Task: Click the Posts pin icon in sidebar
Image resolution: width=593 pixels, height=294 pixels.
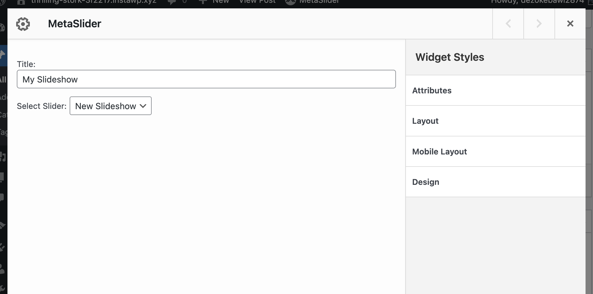Action: click(x=2, y=56)
